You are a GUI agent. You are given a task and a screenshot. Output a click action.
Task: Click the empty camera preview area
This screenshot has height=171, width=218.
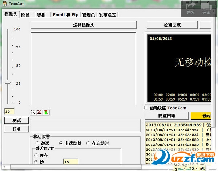(x=83, y=68)
